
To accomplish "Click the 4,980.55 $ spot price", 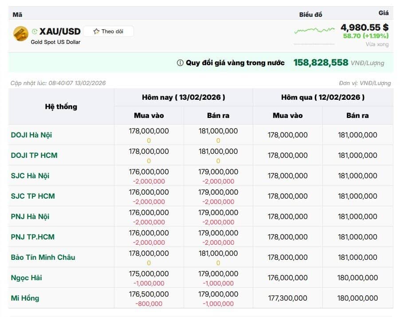I will coord(365,27).
